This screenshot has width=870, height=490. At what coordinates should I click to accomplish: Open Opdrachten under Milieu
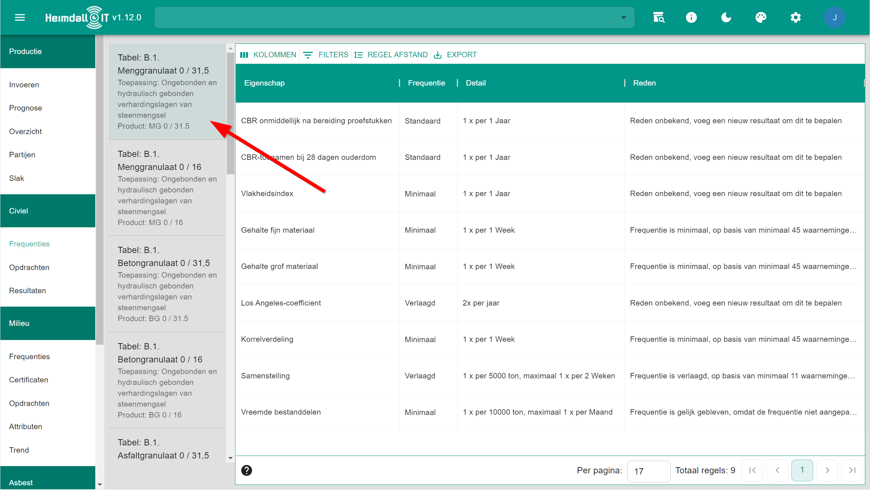[x=48, y=403]
